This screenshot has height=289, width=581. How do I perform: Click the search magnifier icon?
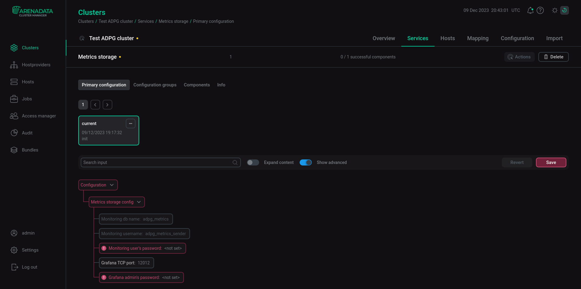click(x=235, y=162)
